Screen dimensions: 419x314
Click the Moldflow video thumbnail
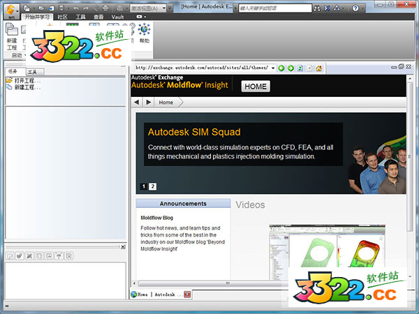click(327, 253)
